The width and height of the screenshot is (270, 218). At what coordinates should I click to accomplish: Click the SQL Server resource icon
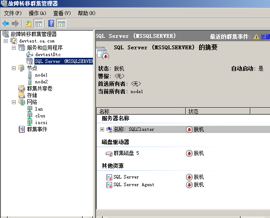[x=109, y=177]
